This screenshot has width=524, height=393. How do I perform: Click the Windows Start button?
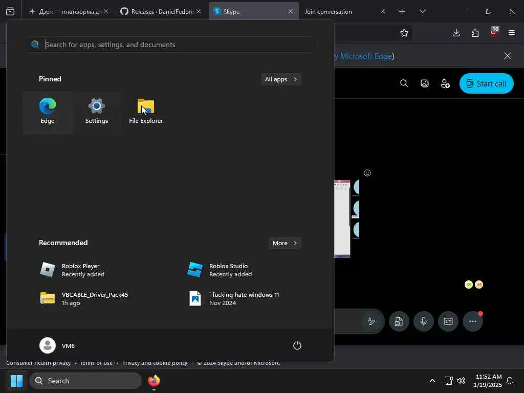pos(16,381)
